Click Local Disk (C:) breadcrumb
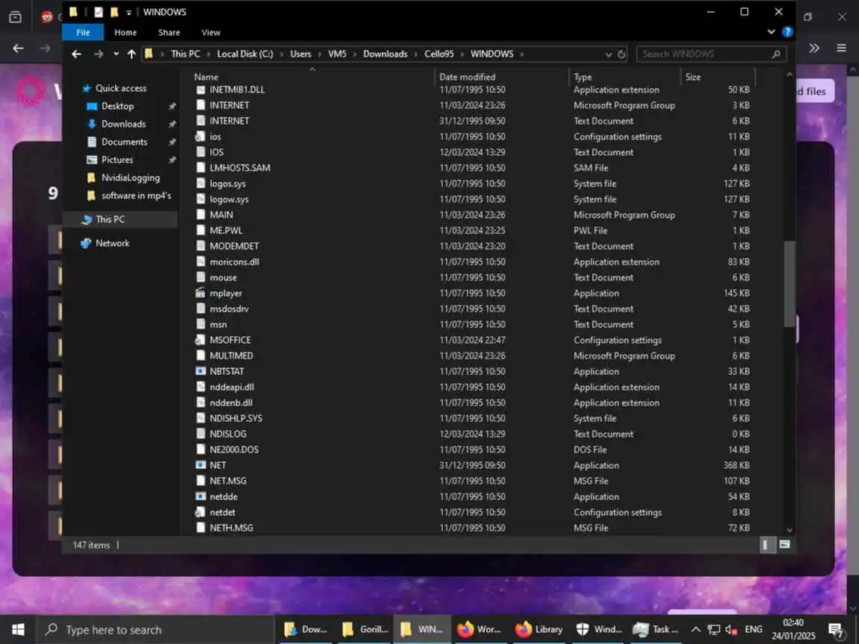859x644 pixels. [x=245, y=54]
